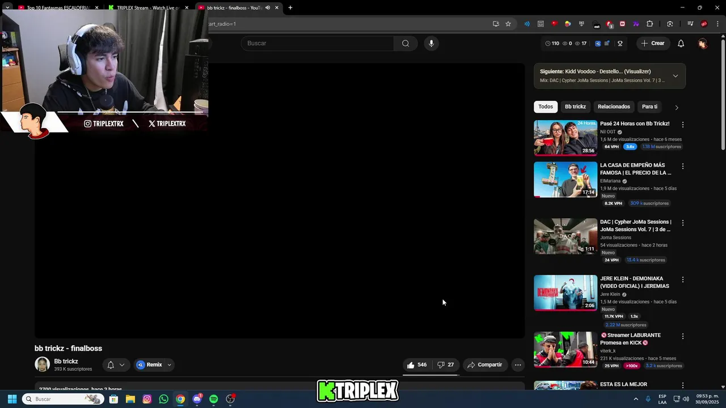Select the Bb trickz filter chip
This screenshot has height=408, width=726.
click(575, 107)
